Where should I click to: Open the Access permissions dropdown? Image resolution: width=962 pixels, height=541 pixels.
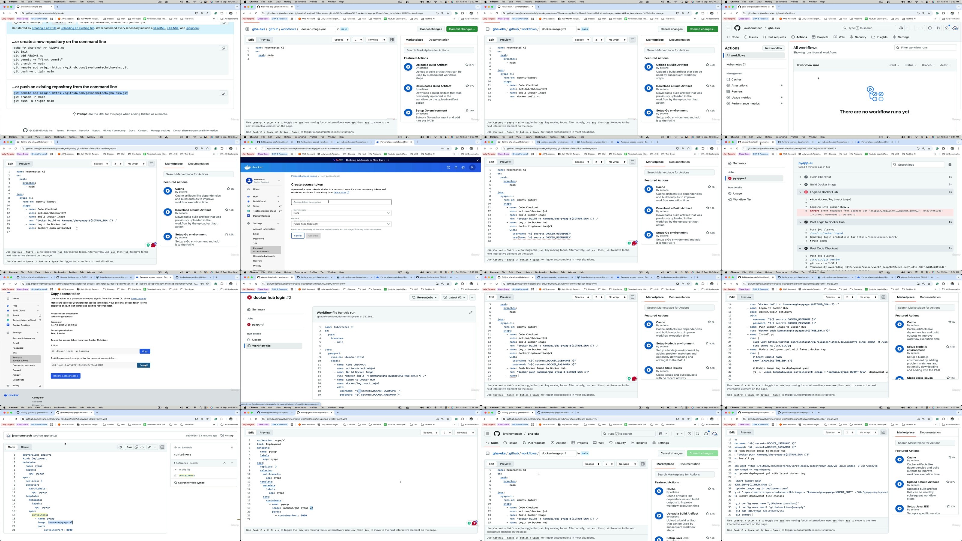coord(341,224)
